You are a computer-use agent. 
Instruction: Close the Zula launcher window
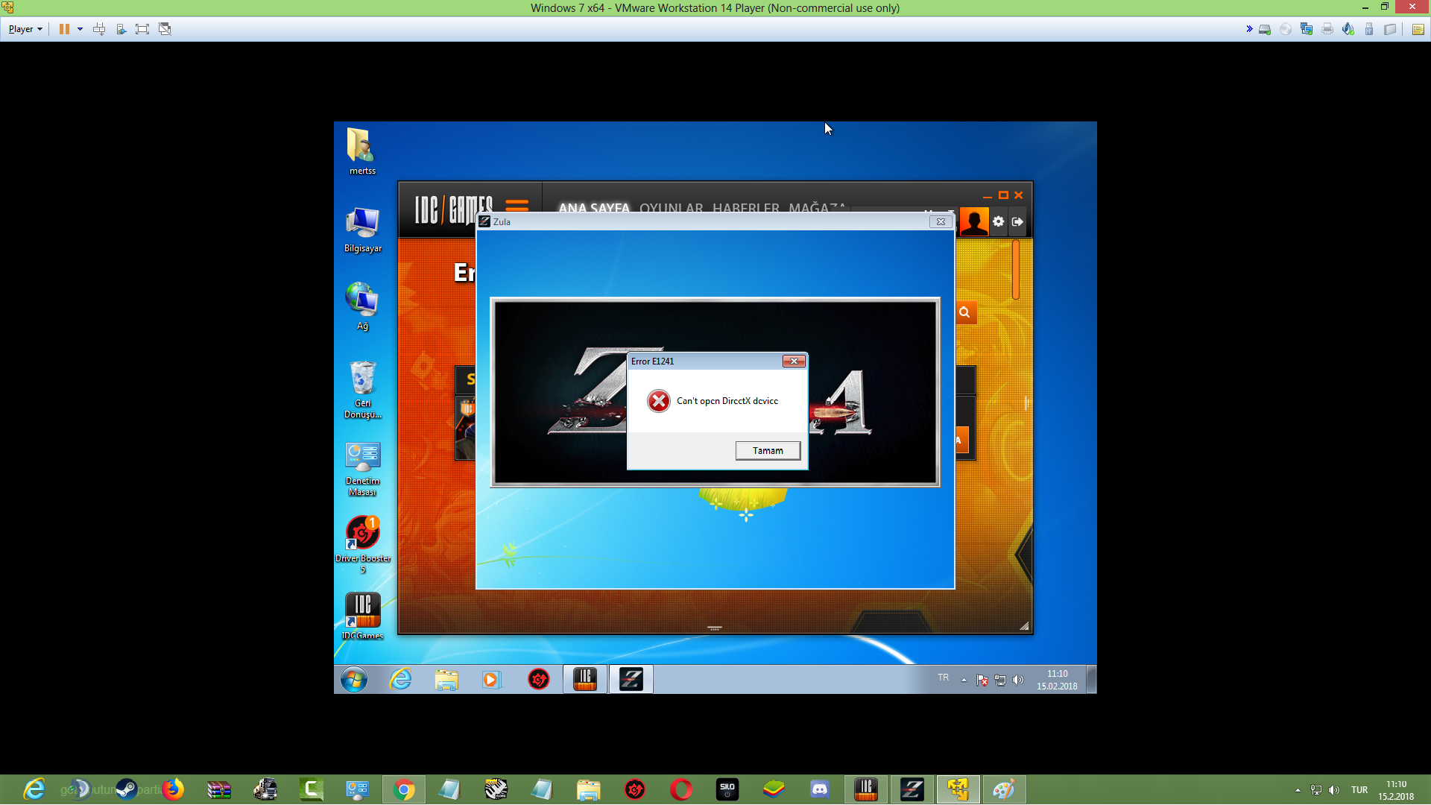coord(941,222)
